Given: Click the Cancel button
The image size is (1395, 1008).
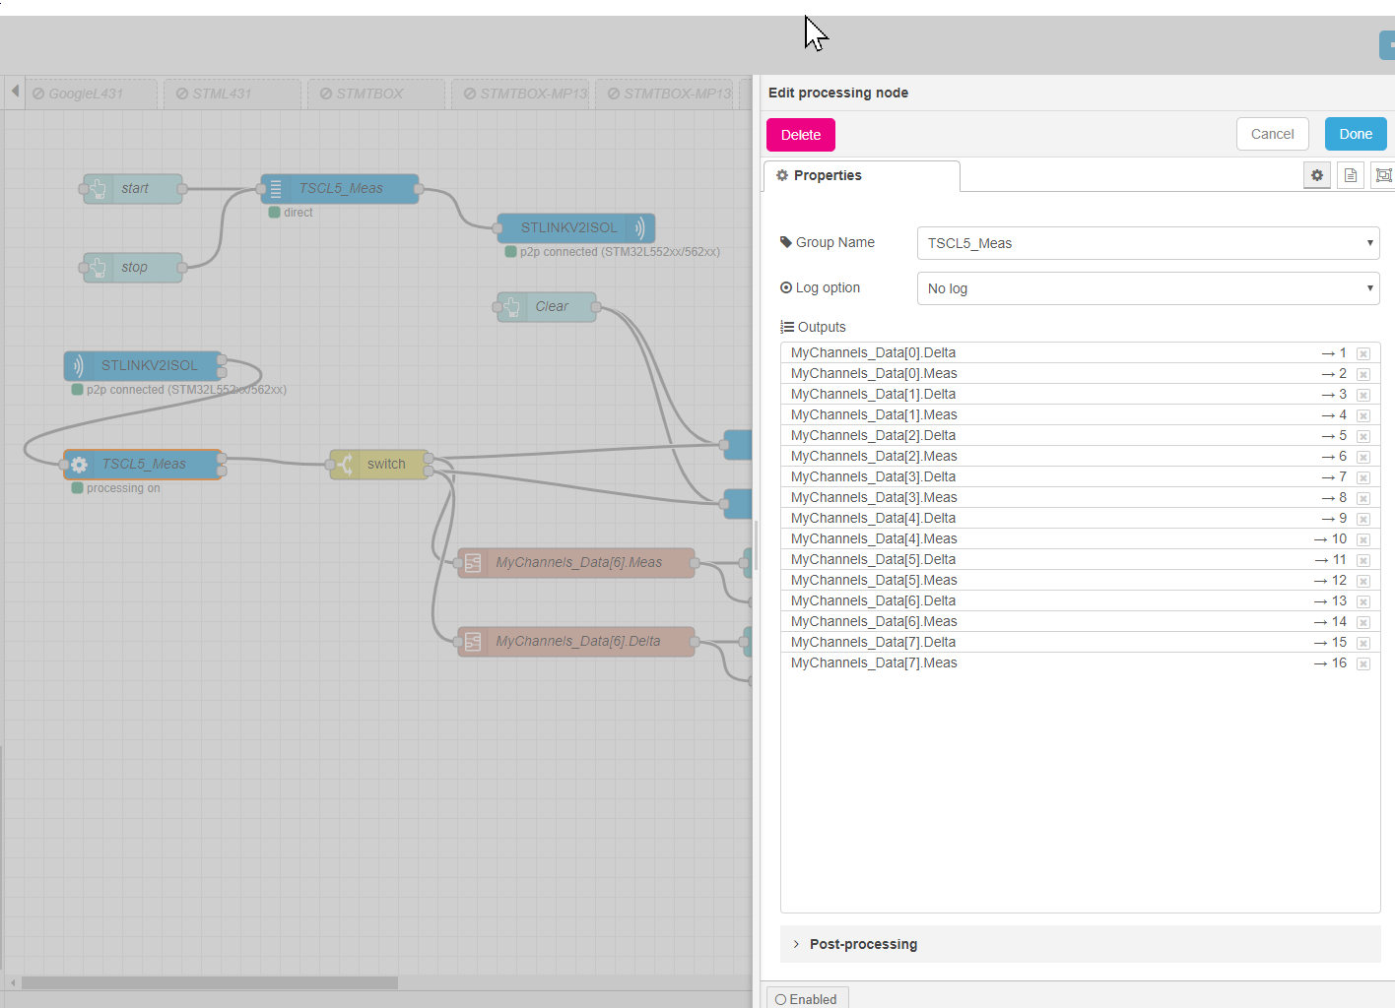Looking at the screenshot, I should [x=1272, y=134].
